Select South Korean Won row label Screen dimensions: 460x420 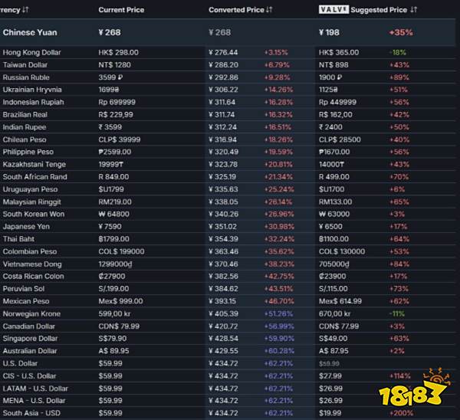[x=34, y=214]
